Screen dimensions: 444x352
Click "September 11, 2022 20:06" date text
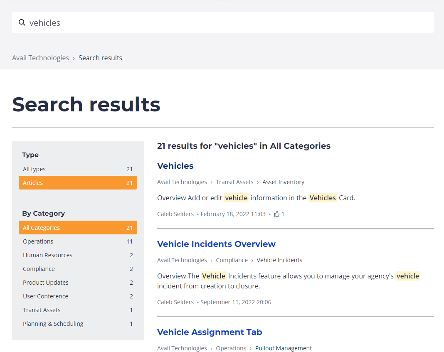pos(236,302)
